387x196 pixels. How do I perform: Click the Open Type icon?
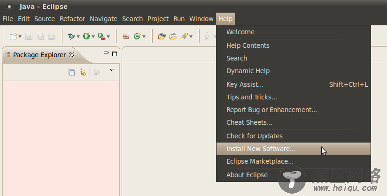click(x=162, y=36)
